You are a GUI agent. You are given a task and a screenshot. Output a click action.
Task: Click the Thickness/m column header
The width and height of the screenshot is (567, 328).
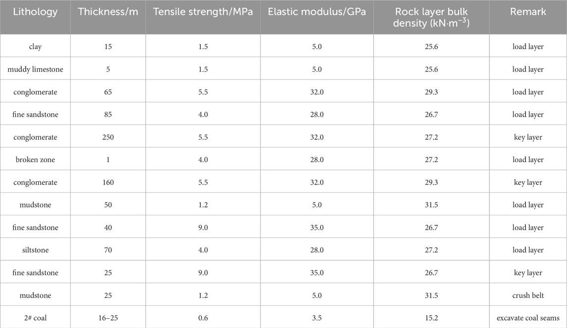(x=108, y=12)
